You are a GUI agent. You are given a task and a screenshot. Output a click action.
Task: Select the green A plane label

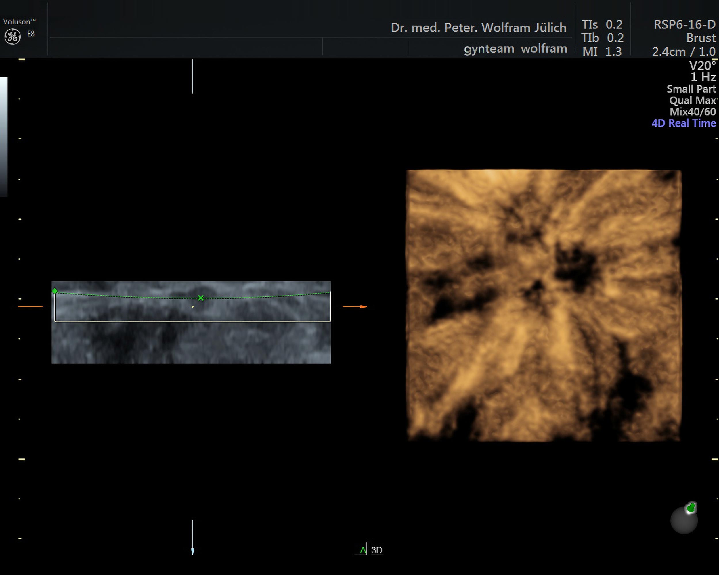point(363,550)
